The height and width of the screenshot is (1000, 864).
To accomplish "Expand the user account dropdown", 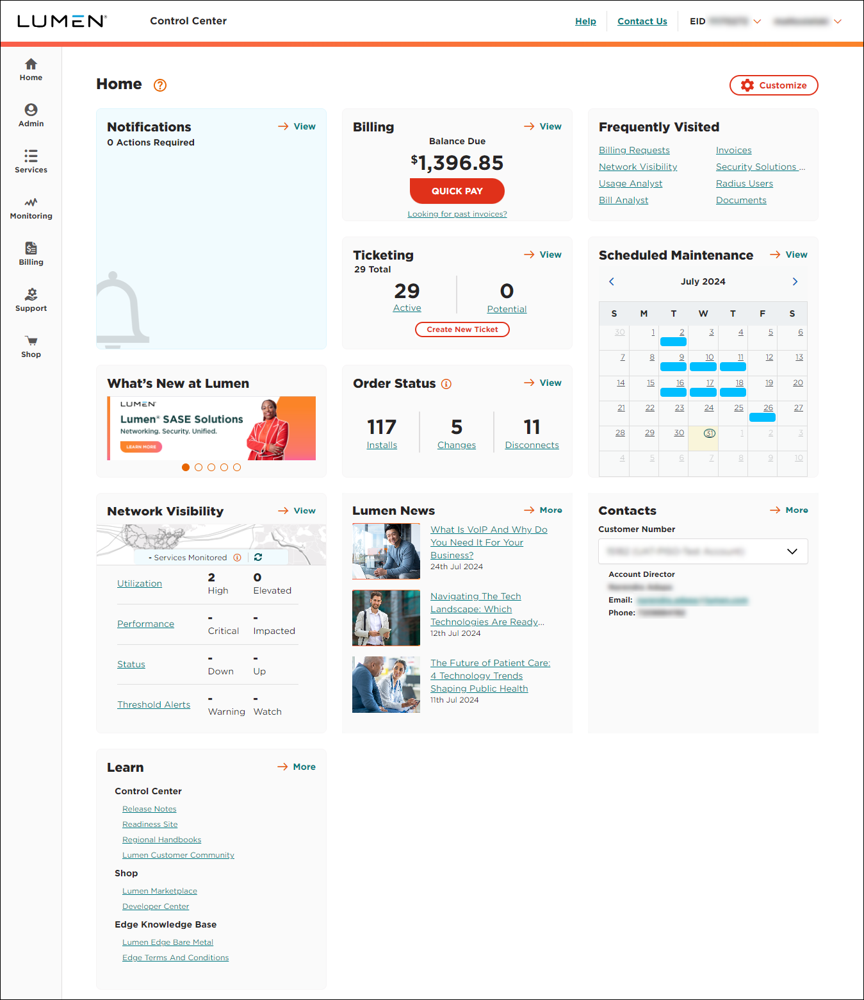I will 838,21.
